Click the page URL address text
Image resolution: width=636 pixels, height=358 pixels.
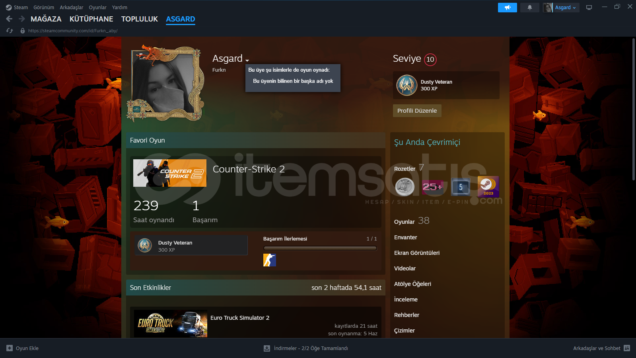pyautogui.click(x=73, y=31)
